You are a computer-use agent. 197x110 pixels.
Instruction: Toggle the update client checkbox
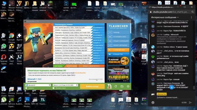coord(54,88)
